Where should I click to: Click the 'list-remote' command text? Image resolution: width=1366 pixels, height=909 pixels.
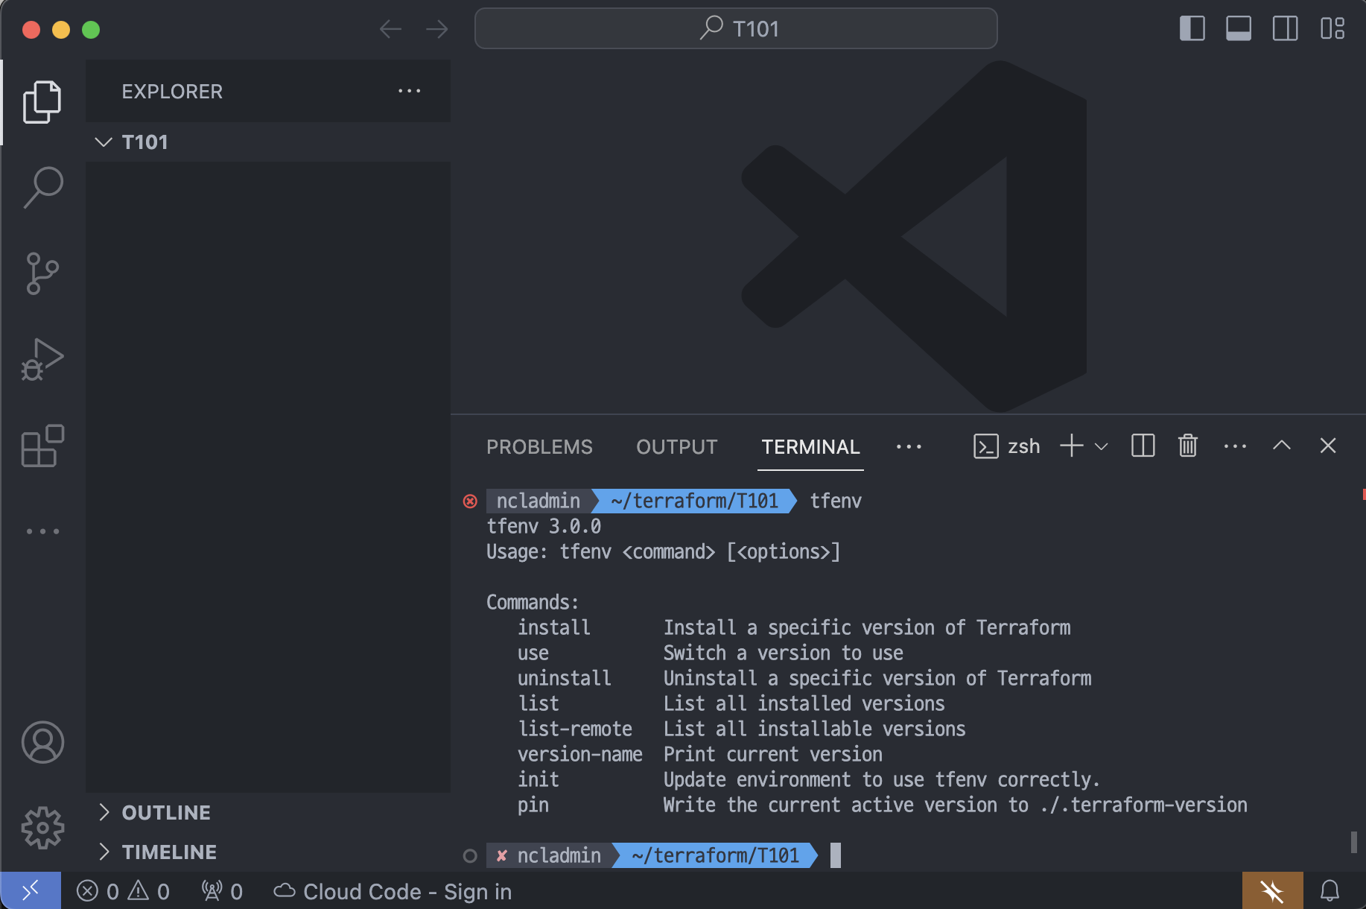click(574, 729)
